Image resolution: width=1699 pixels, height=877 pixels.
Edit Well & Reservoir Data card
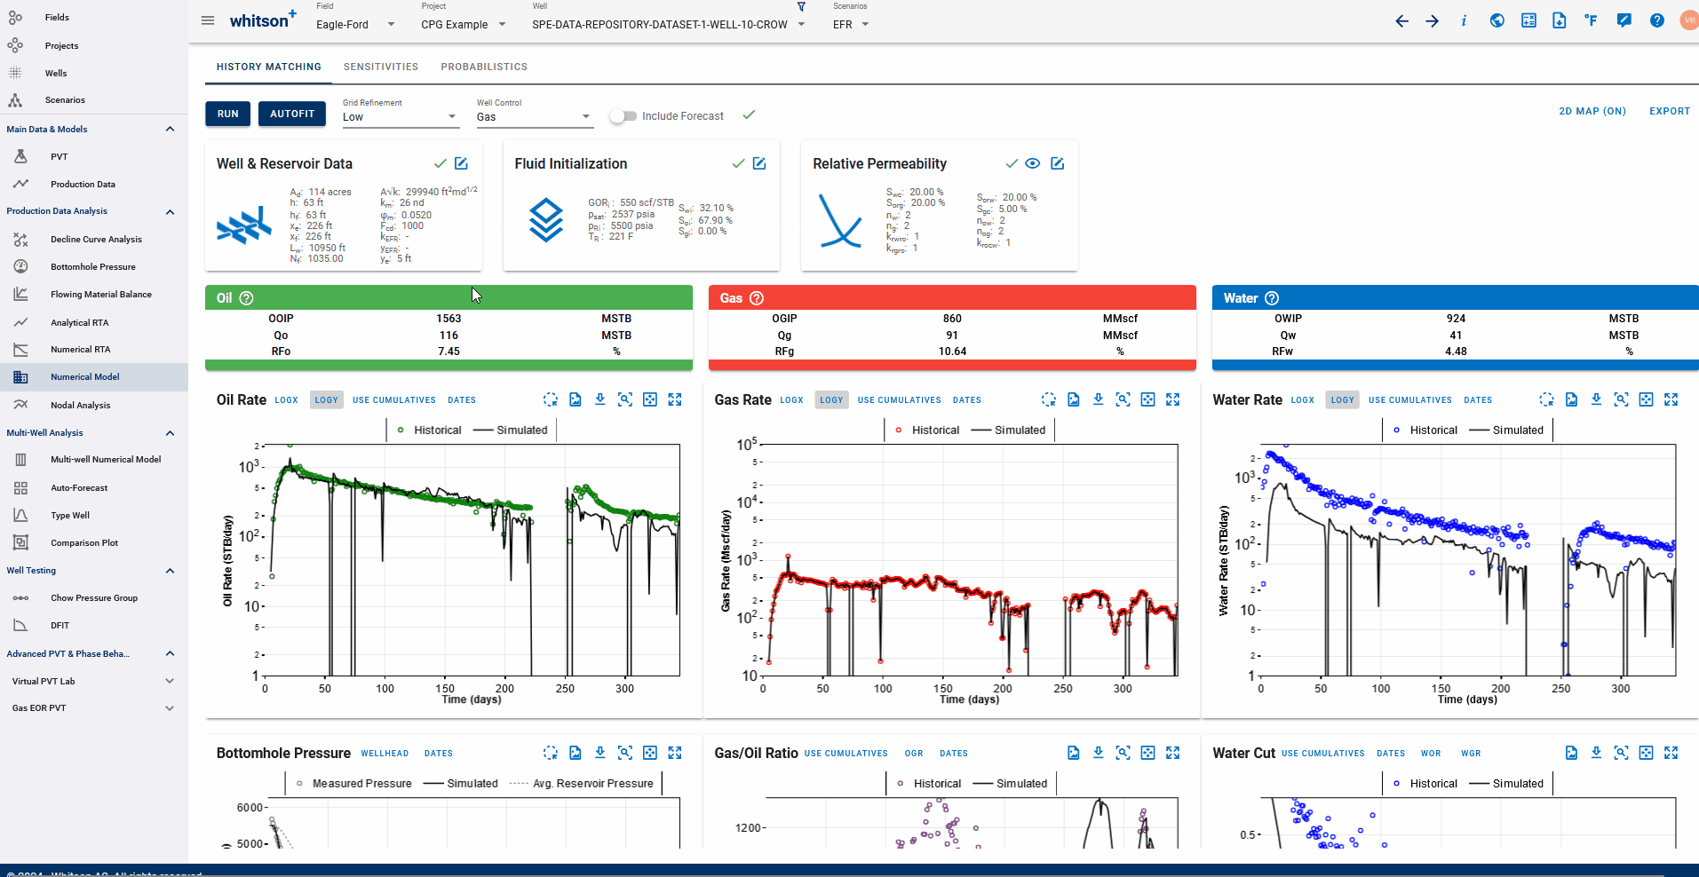461,163
